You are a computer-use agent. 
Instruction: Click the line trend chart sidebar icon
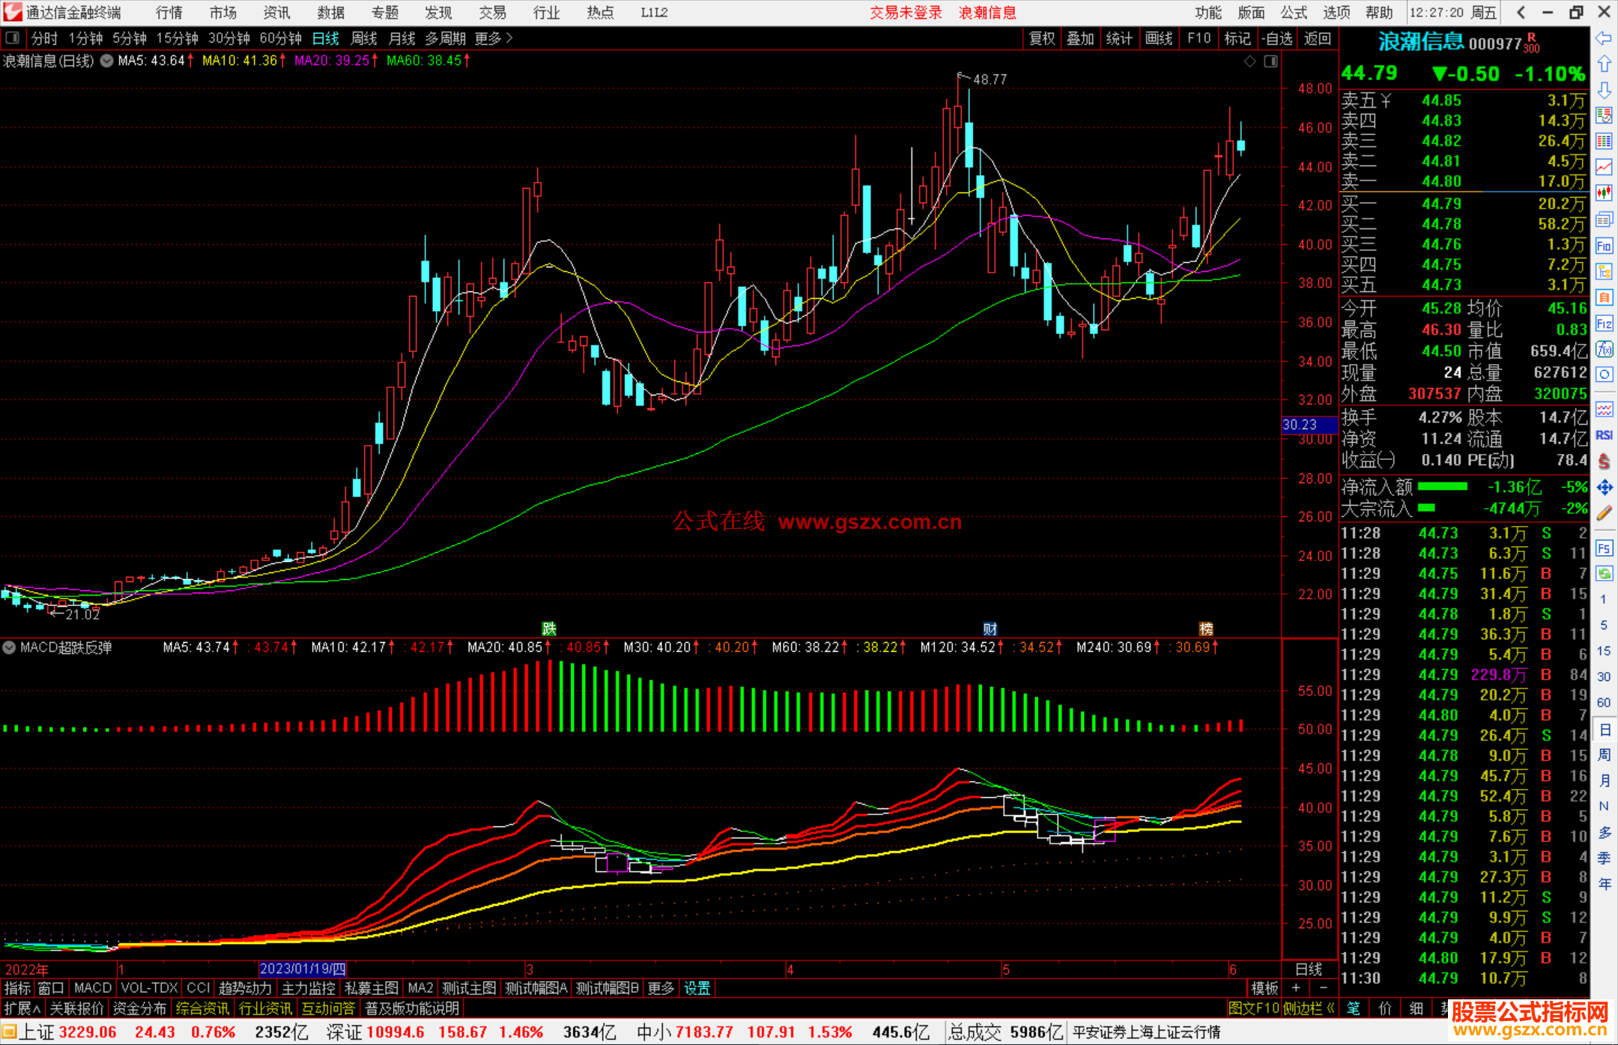pyautogui.click(x=1604, y=167)
